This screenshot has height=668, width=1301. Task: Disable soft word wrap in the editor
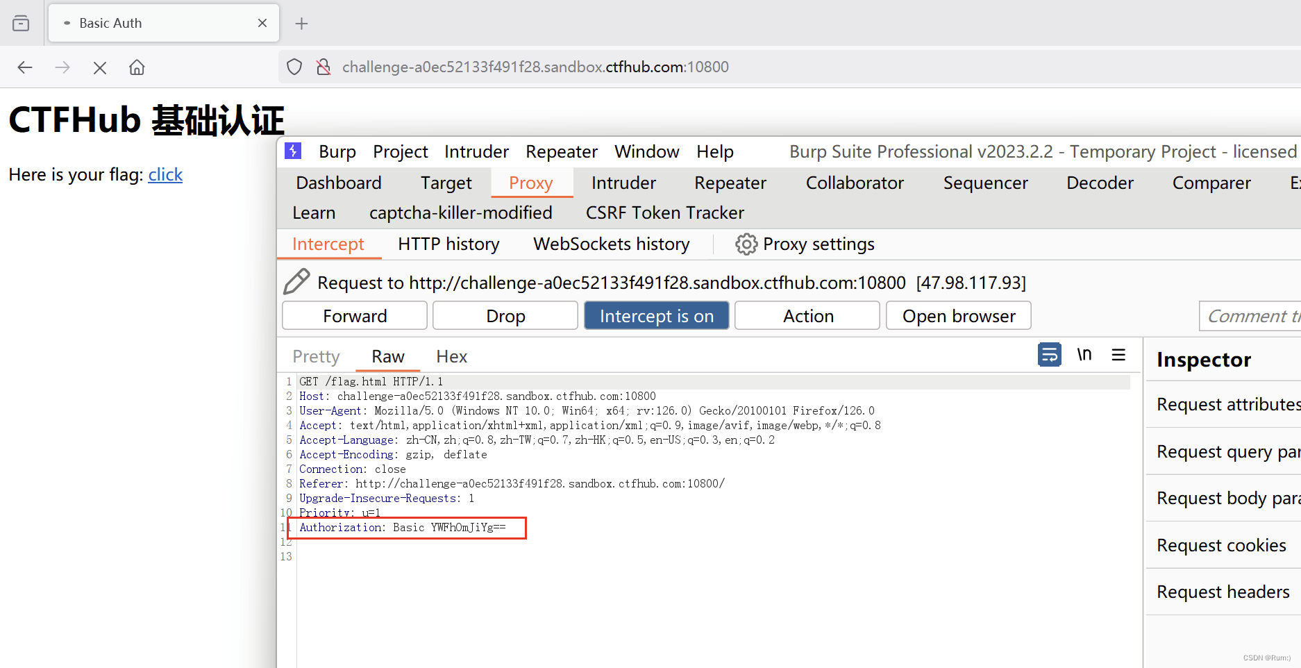pyautogui.click(x=1050, y=354)
